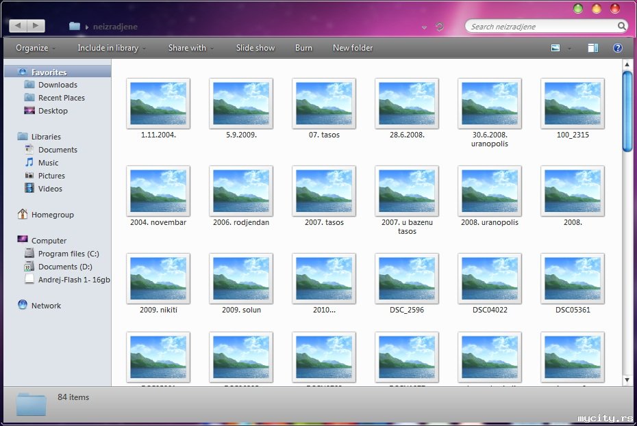Select the DSC05361 thumbnail

tap(573, 279)
